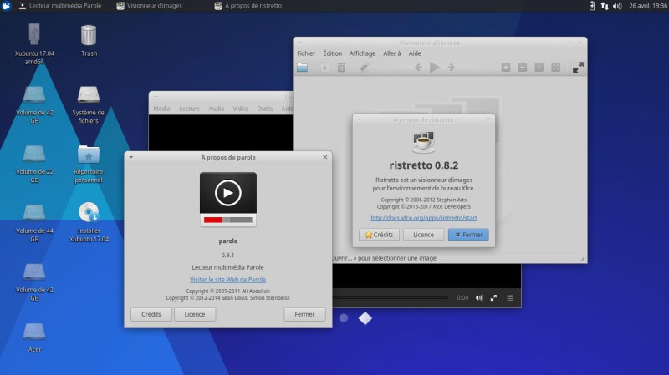Click the 'ristretto 0.8.2' version heading
This screenshot has height=375, width=669.
(x=424, y=165)
